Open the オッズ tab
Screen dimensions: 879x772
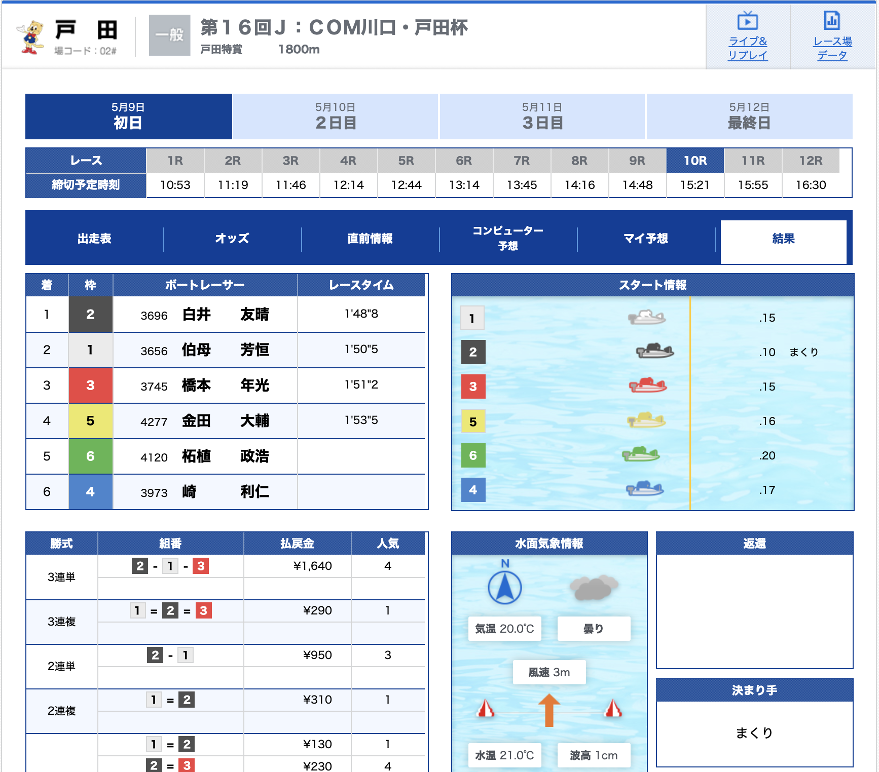tap(232, 239)
